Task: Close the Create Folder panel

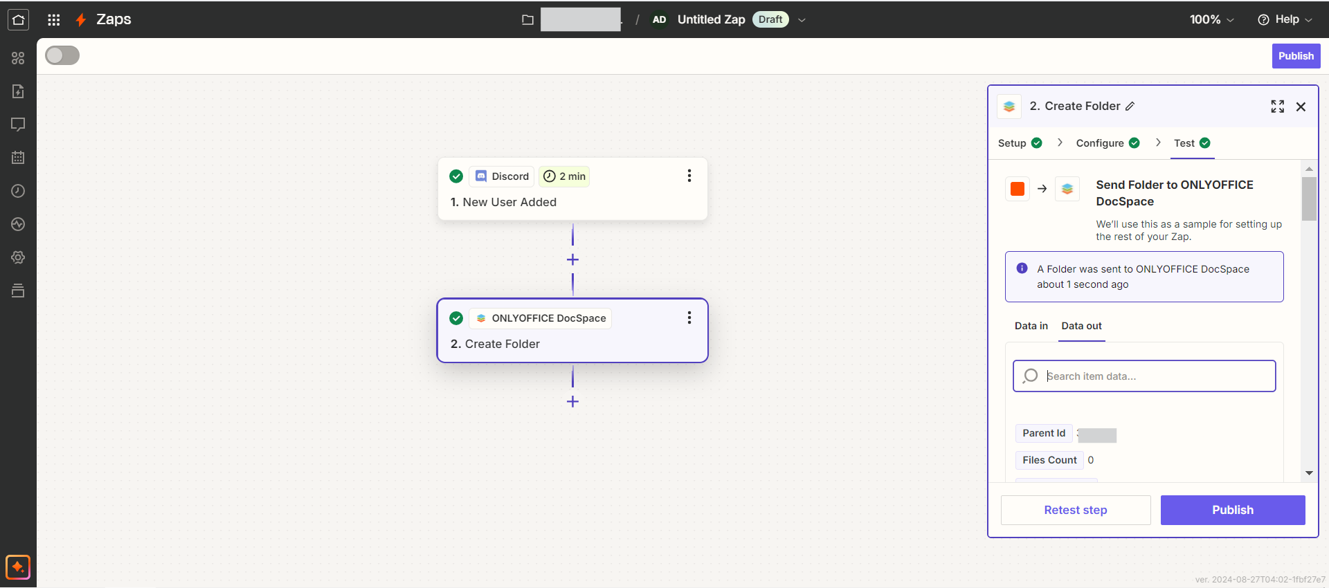Action: (1301, 107)
